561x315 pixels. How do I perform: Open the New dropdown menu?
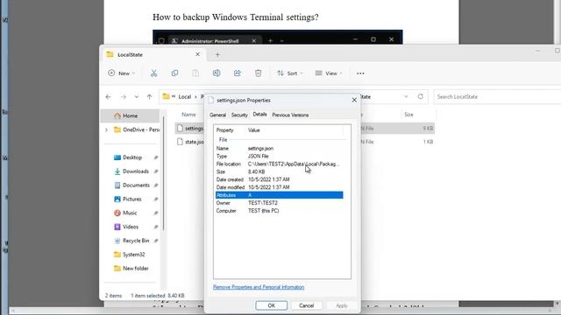point(122,73)
